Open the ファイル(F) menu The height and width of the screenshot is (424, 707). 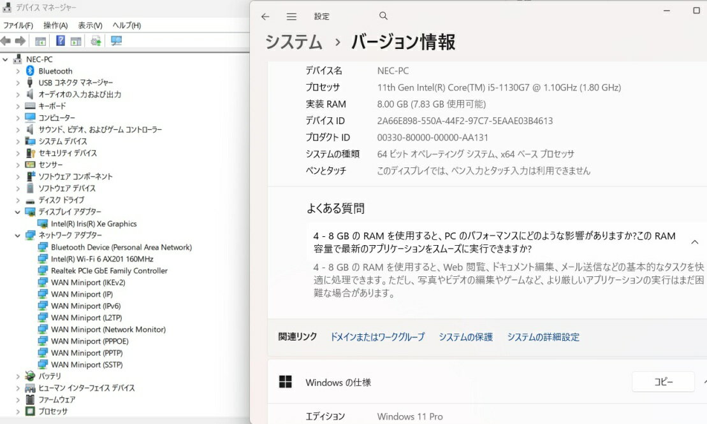pyautogui.click(x=18, y=25)
